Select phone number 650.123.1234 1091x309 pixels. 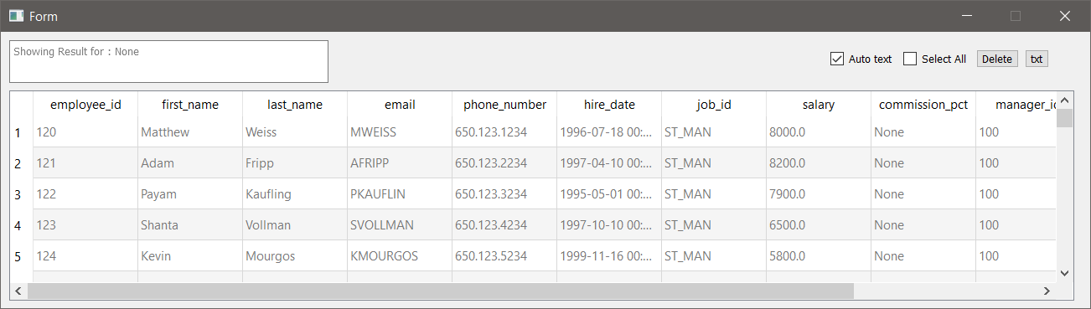(504, 132)
